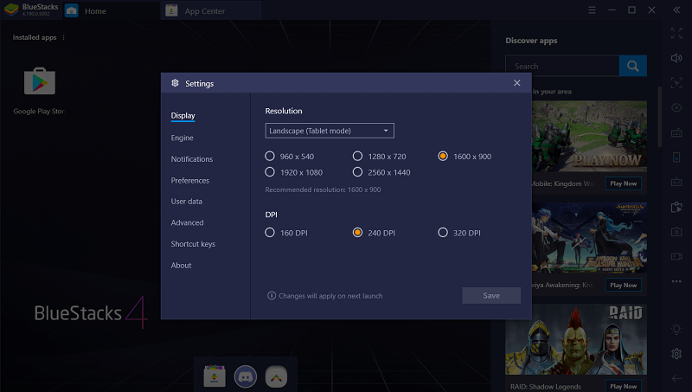The width and height of the screenshot is (692, 392).
Task: Click the info icon beside next-launch notice
Action: click(x=272, y=295)
